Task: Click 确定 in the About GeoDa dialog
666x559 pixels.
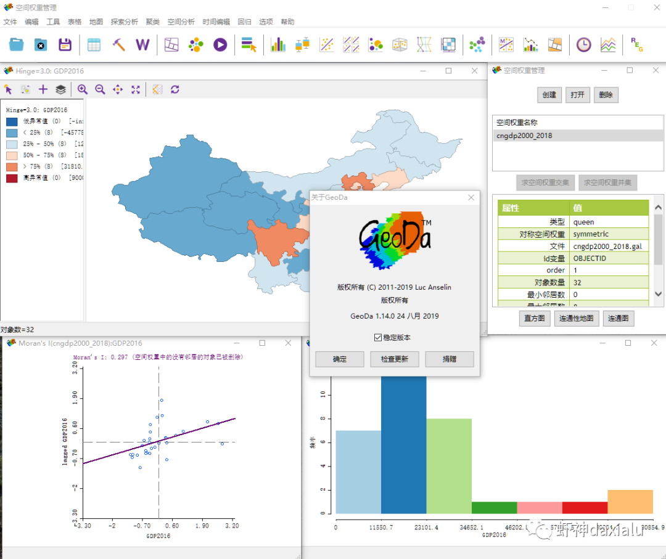Action: pos(340,359)
